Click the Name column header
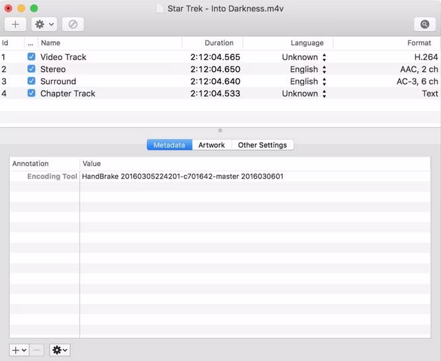Screen dimensions: 441x361 point(110,43)
